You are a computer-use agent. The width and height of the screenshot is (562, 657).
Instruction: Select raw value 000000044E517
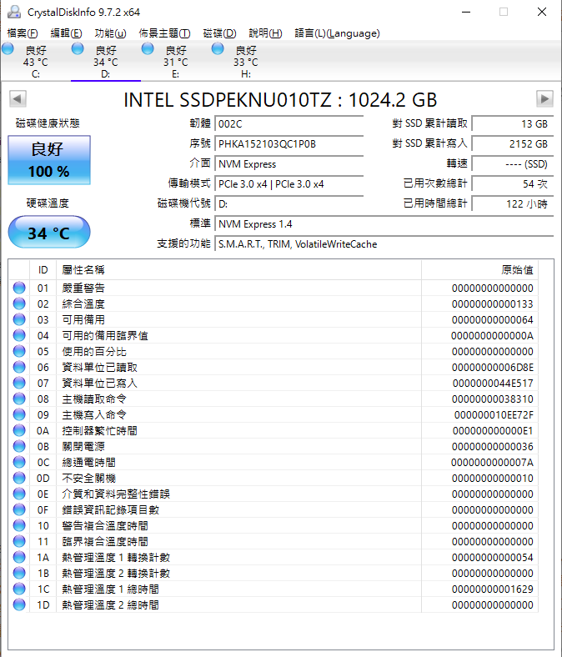493,383
